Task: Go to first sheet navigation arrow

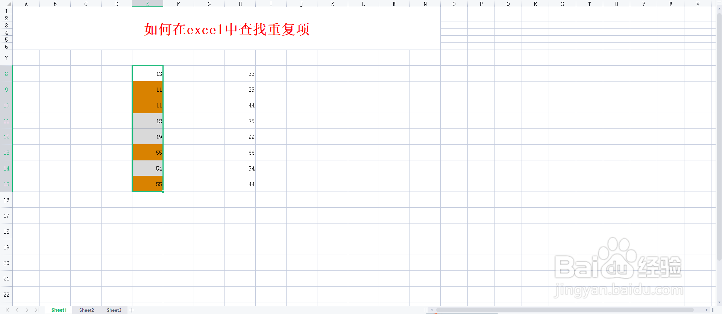Action: [8, 310]
